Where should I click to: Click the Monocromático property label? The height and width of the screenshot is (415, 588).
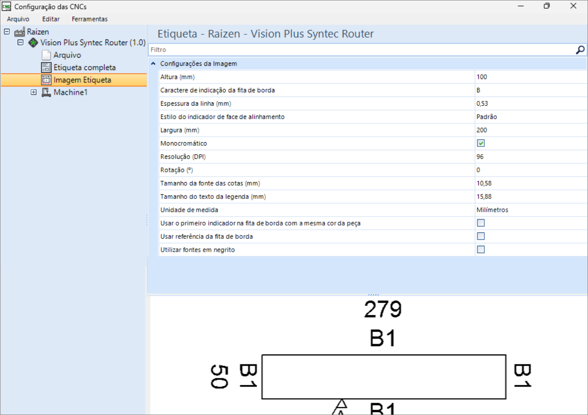184,143
